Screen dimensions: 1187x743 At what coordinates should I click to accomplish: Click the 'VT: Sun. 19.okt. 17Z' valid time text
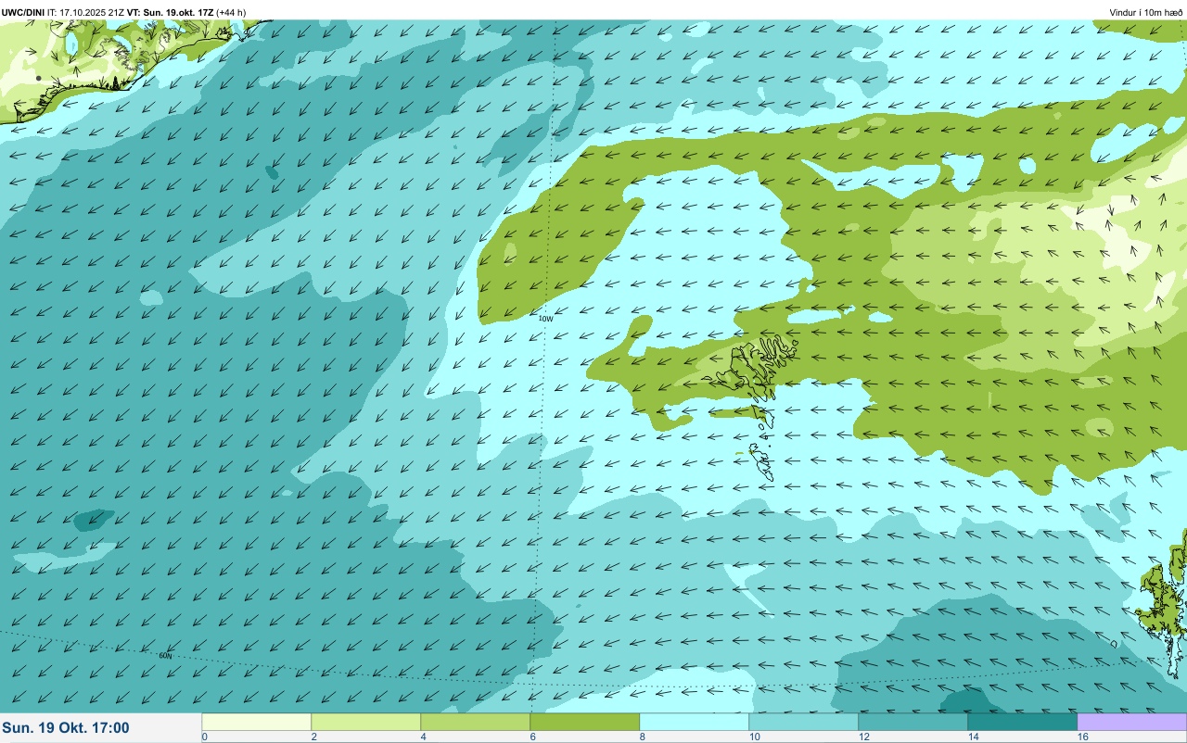coord(171,12)
